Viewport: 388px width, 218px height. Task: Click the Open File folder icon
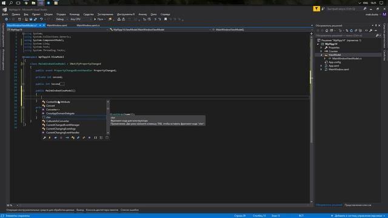coord(26,19)
